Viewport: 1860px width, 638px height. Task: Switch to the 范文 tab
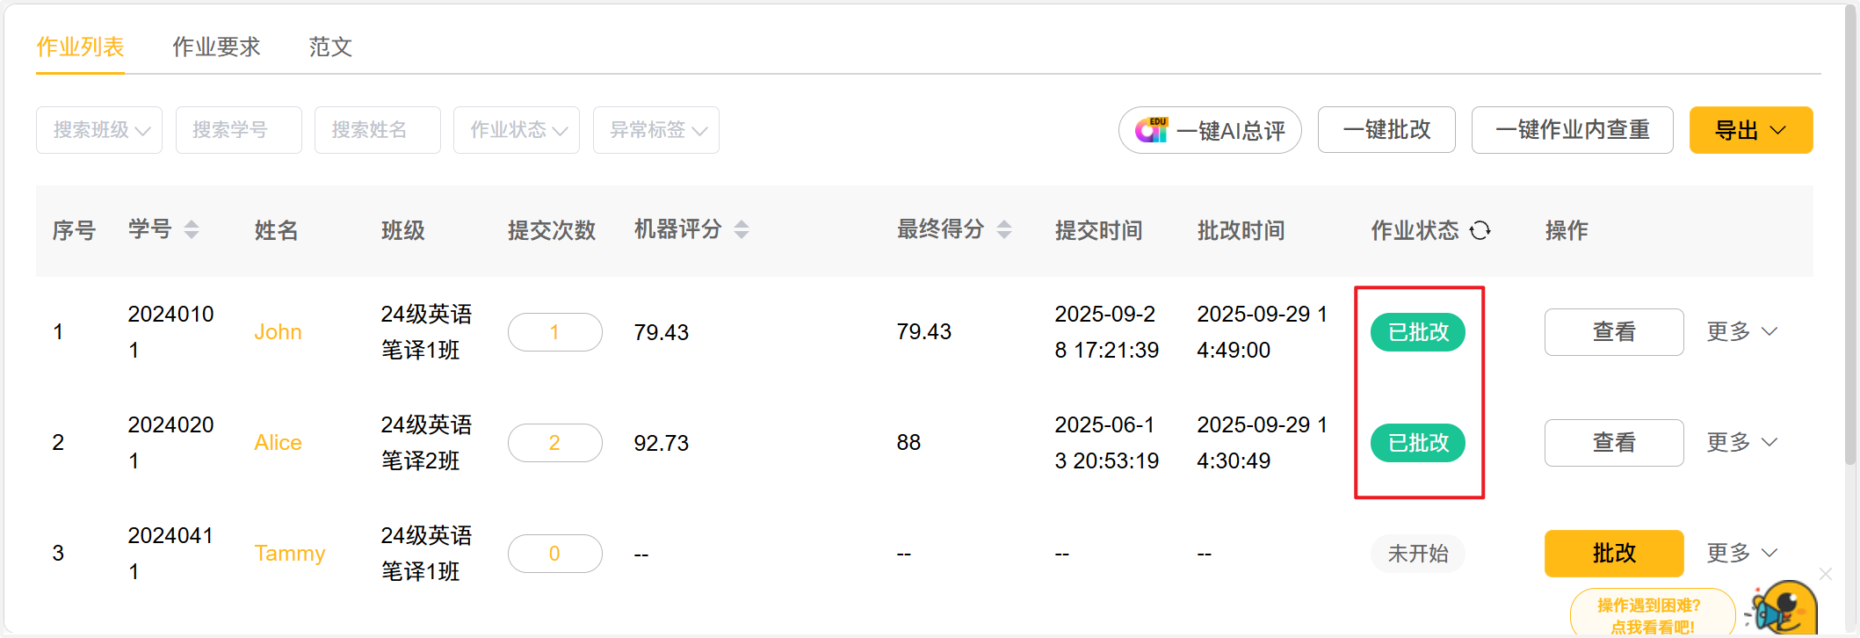coord(330,47)
